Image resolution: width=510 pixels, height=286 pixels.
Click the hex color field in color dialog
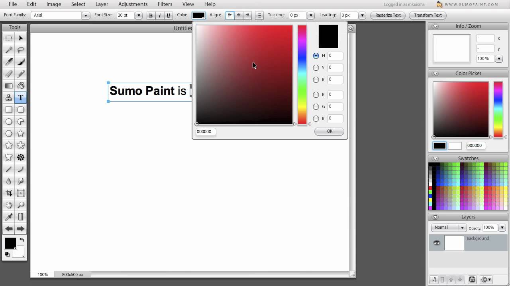point(206,131)
